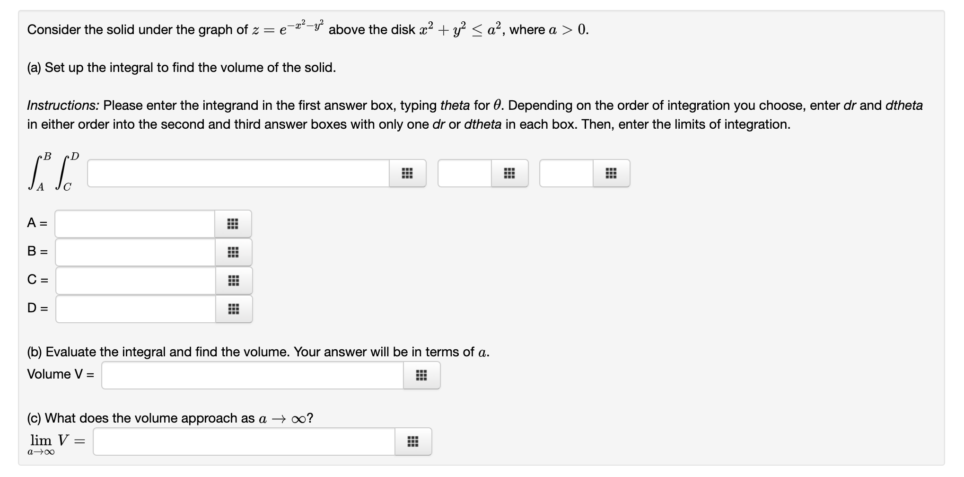Click the Volume V answer box
The height and width of the screenshot is (477, 964).
251,374
